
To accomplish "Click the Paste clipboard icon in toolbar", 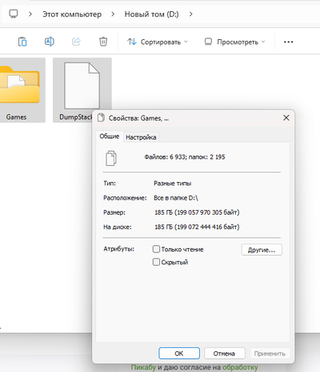I will [22, 42].
